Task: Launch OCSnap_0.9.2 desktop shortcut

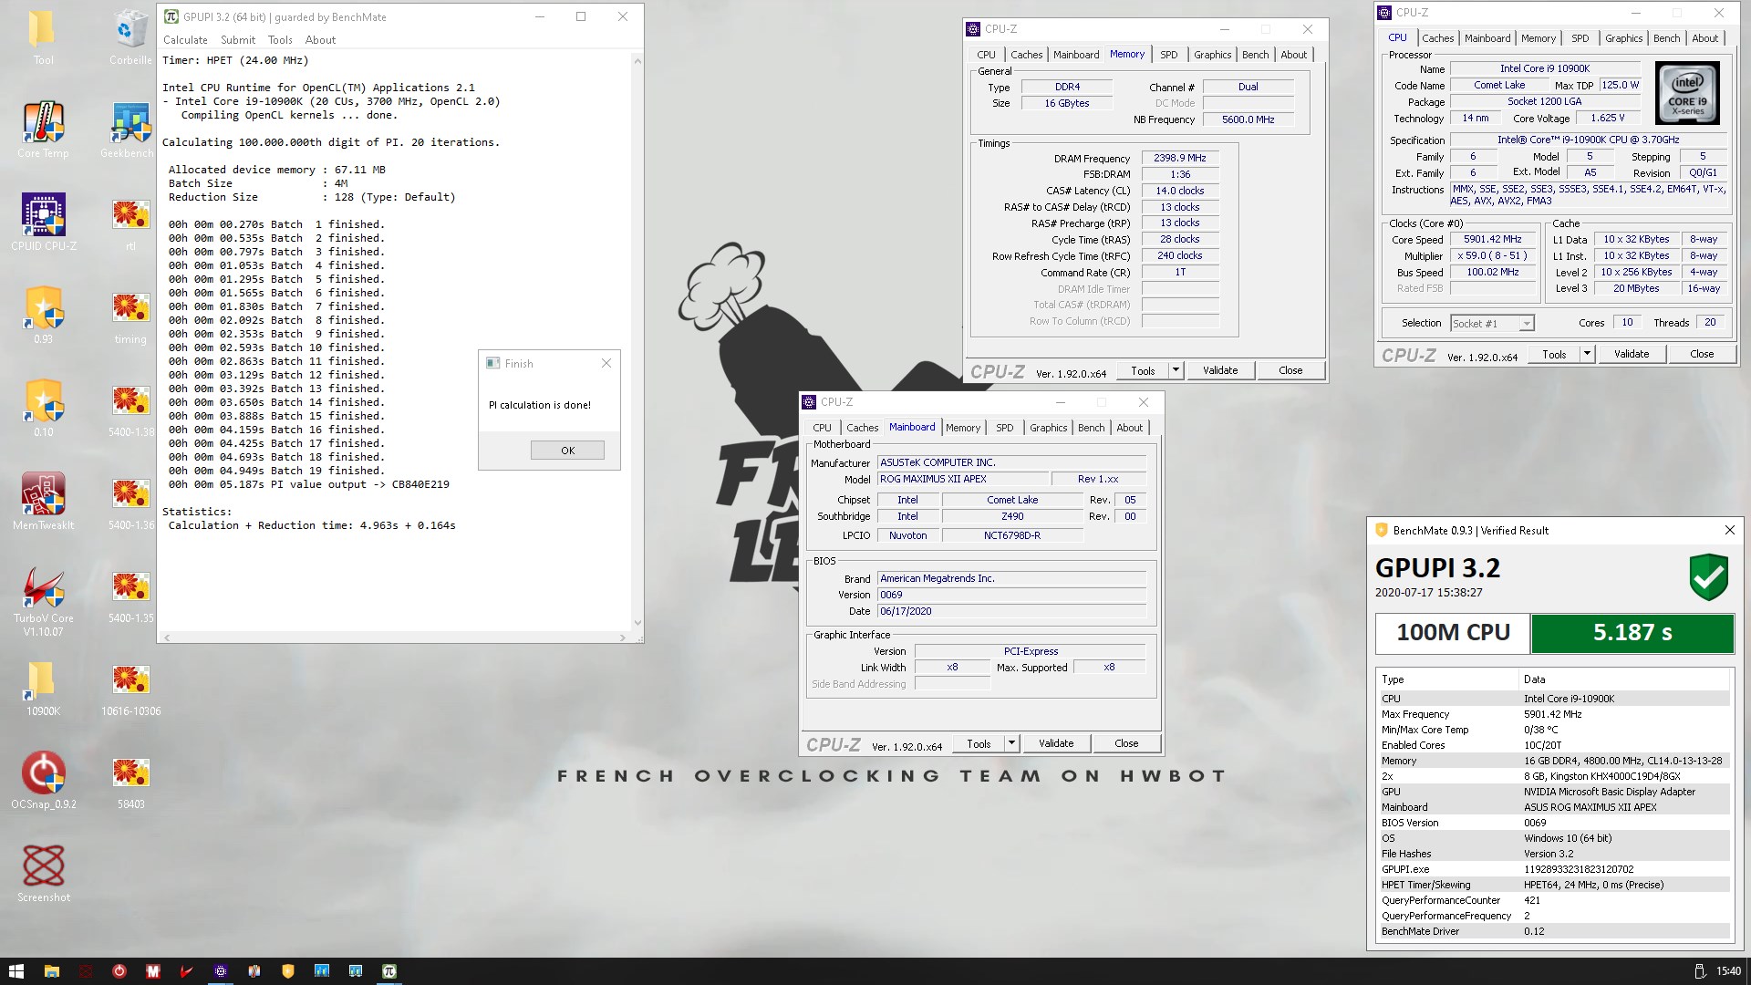Action: (43, 781)
